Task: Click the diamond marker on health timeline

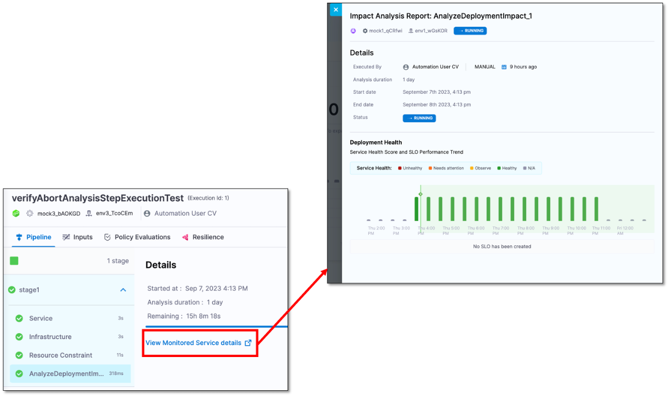Action: click(420, 194)
